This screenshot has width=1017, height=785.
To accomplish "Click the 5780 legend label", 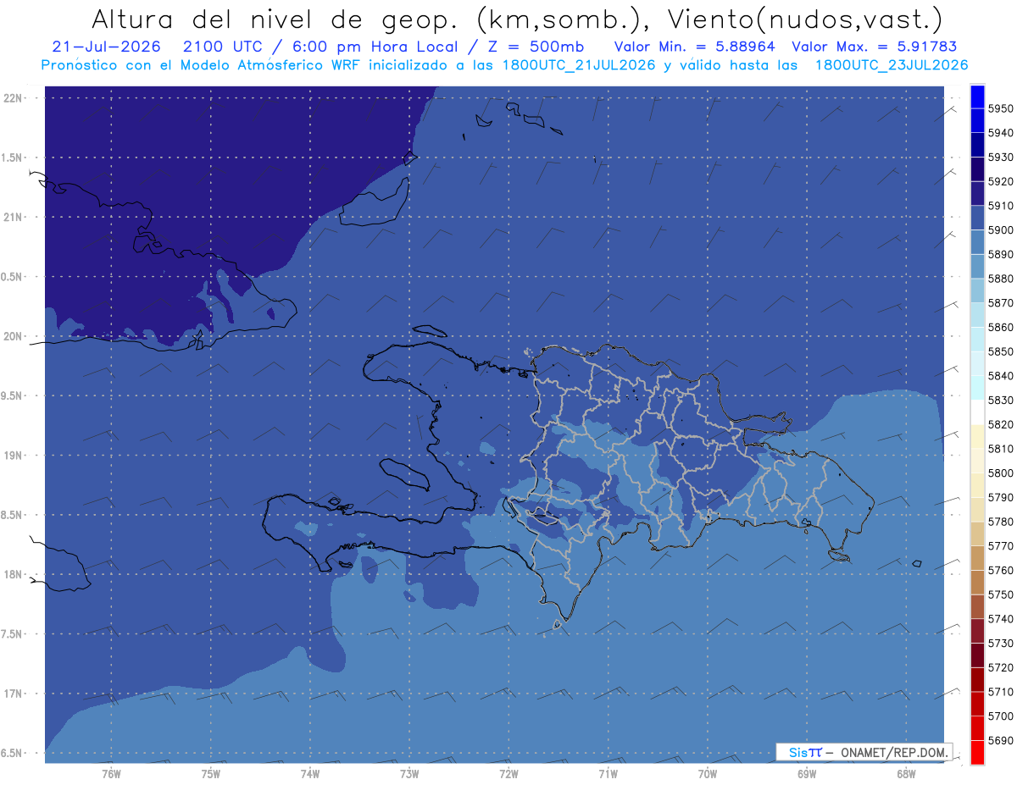I will pyautogui.click(x=1000, y=522).
